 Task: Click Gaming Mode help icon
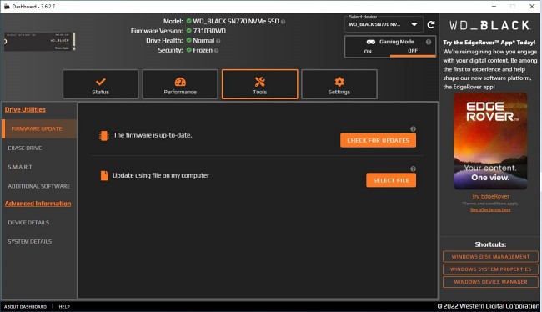(429, 42)
